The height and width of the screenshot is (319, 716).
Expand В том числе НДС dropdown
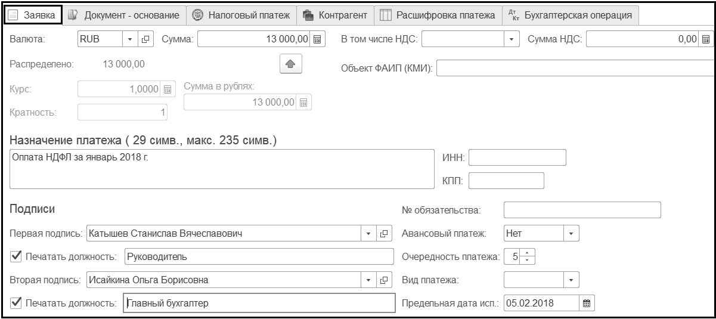512,40
